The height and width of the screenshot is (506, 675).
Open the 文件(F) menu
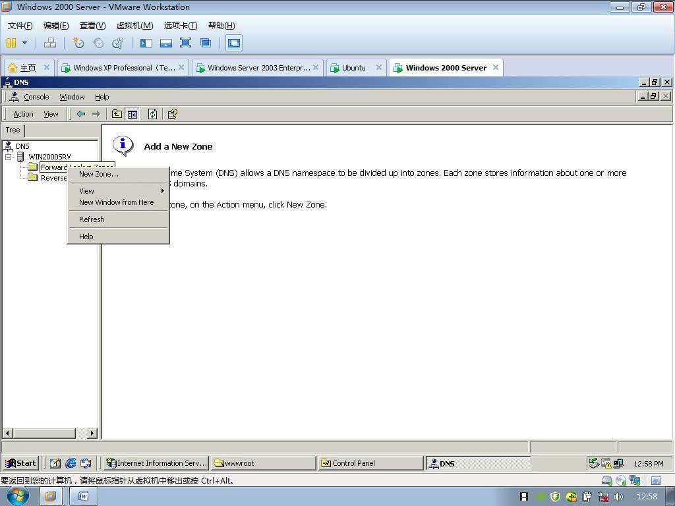click(20, 26)
